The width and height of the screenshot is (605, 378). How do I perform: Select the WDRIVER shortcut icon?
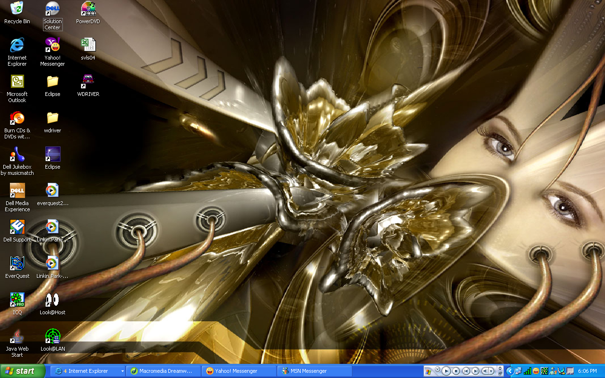point(88,86)
